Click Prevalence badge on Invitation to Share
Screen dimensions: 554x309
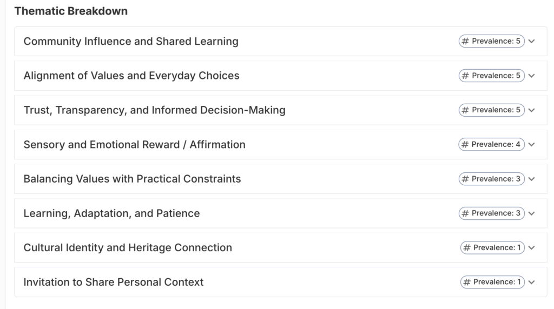pos(493,282)
